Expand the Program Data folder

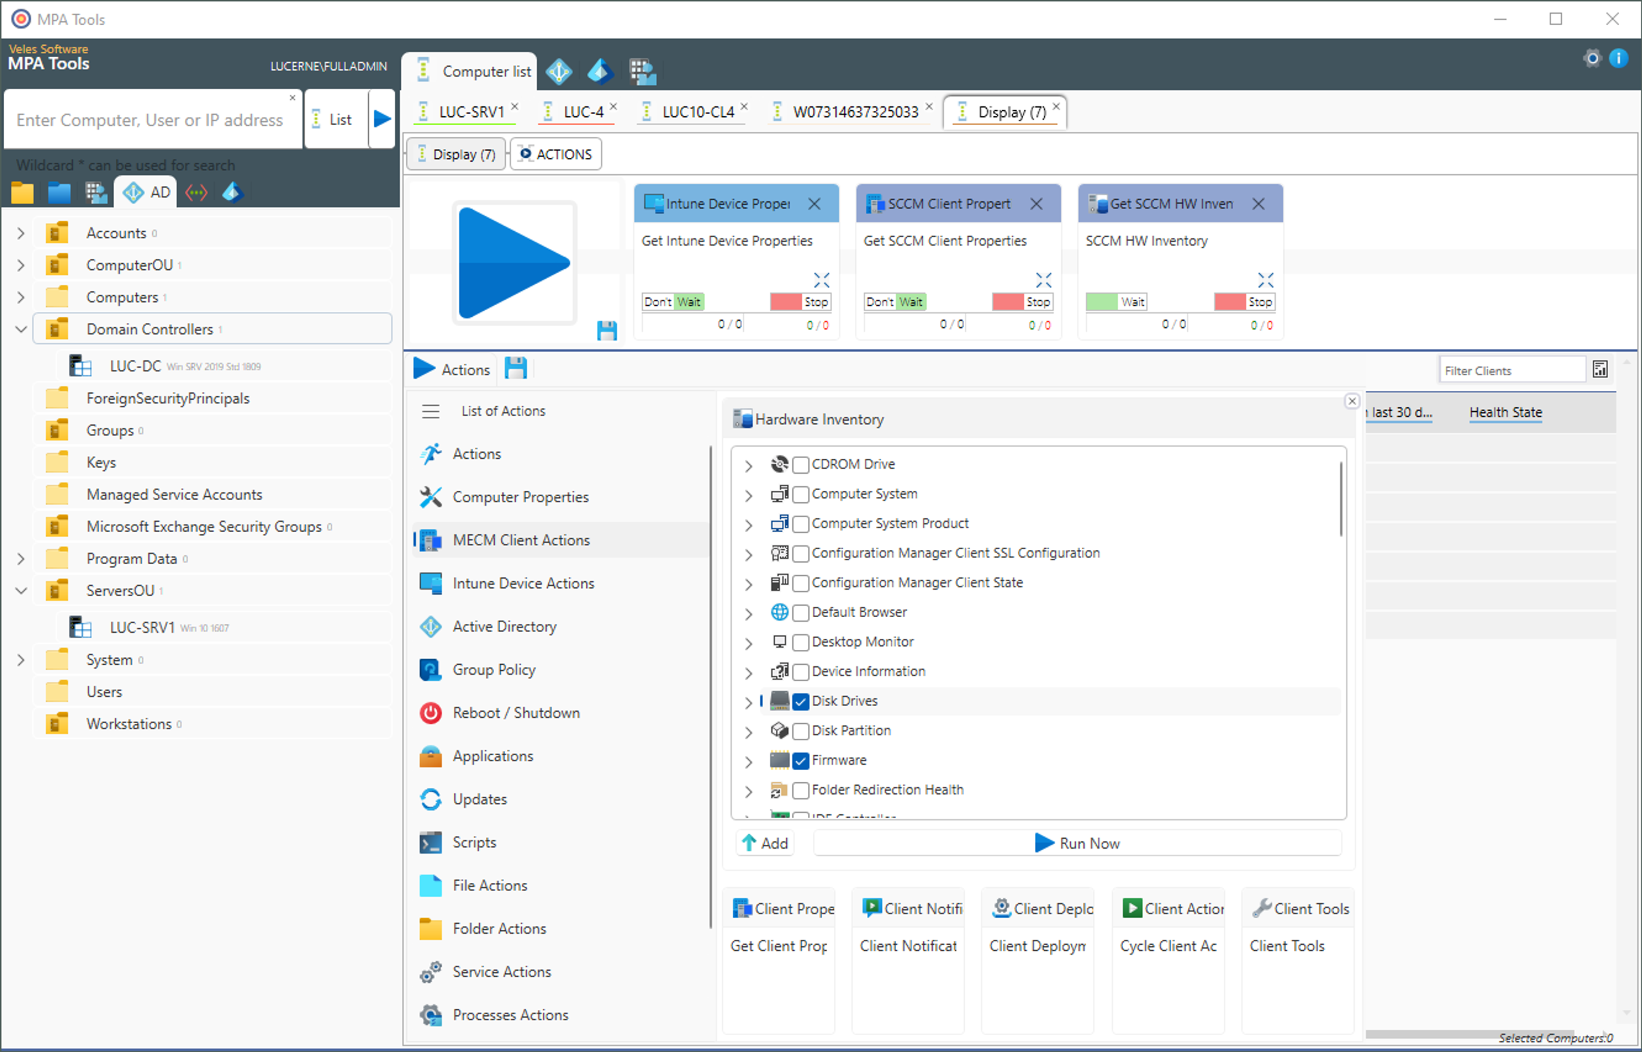21,559
